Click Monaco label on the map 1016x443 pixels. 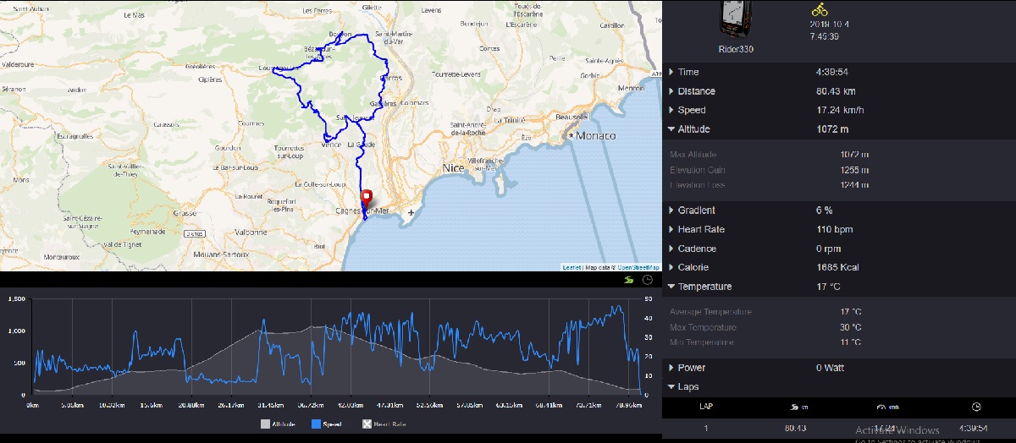pyautogui.click(x=596, y=135)
